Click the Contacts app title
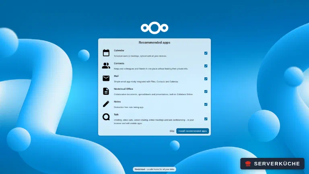309x174 pixels. pos(119,63)
